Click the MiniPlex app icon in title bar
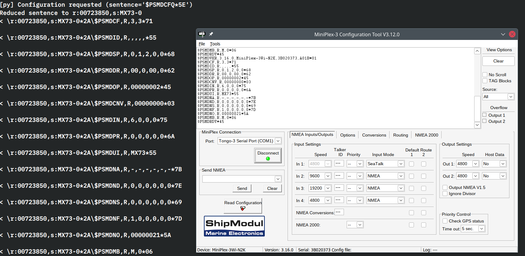Viewport: 525px width, 256px height. 201,34
